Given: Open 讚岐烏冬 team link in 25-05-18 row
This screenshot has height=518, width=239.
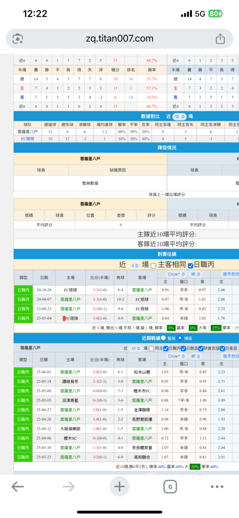Looking at the screenshot, I should [x=70, y=381].
